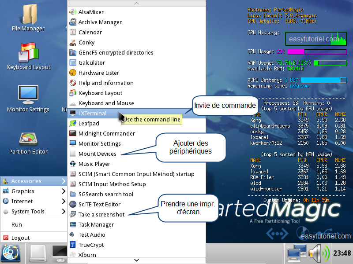Click the Galculator calculator icon
The image size is (353, 264).
[73, 62]
